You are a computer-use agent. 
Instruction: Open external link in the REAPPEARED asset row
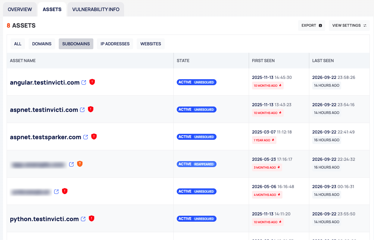(71, 164)
